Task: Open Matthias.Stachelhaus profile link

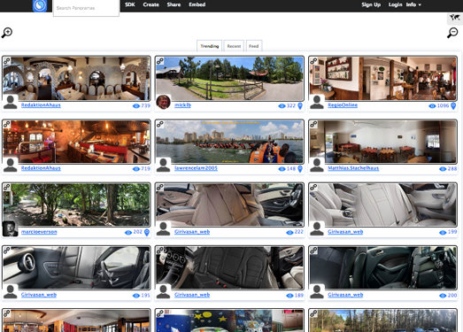Action: pyautogui.click(x=353, y=168)
